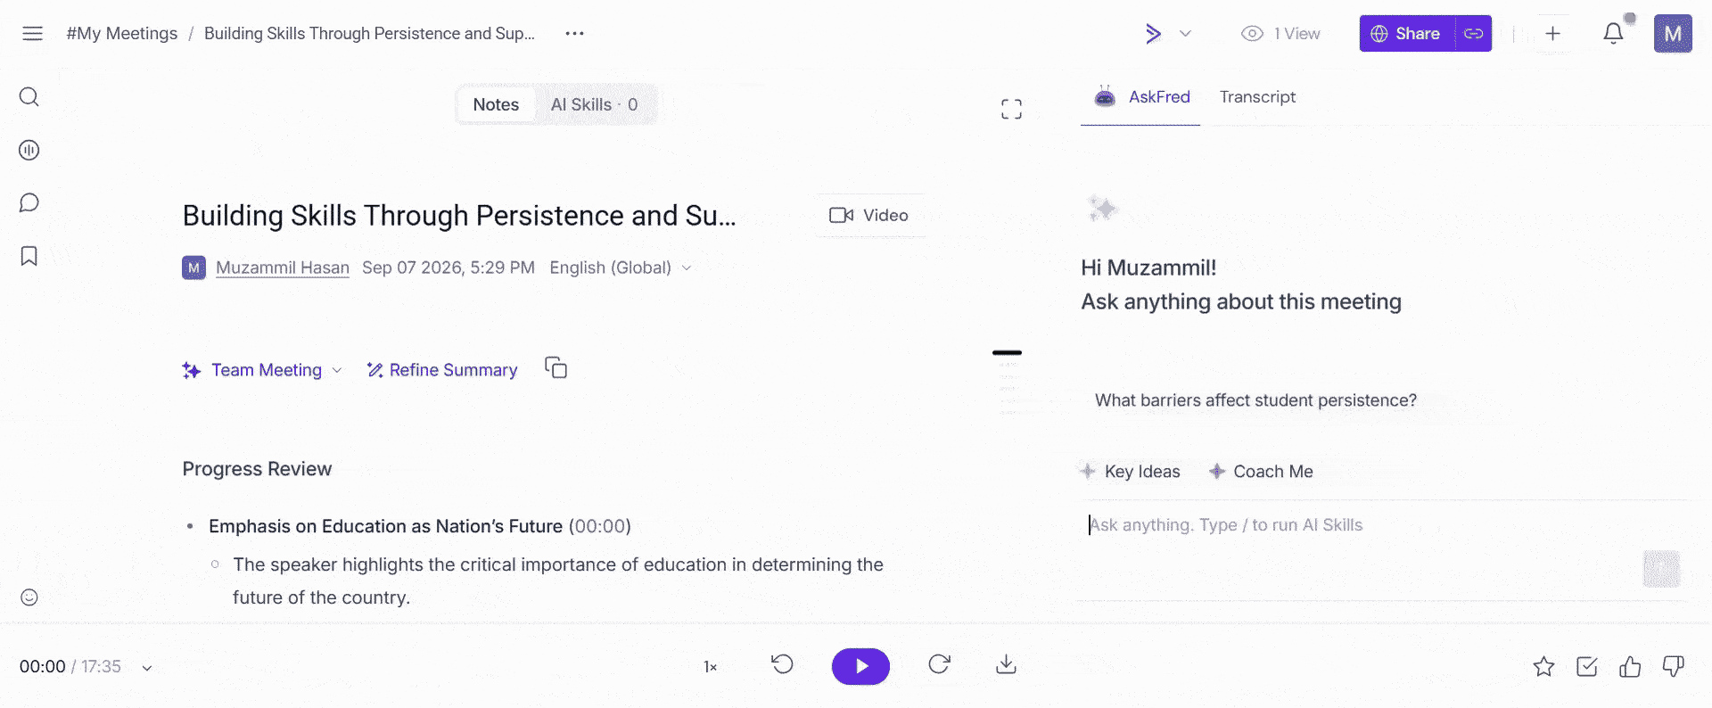Select the AskFred tab

tap(1141, 97)
